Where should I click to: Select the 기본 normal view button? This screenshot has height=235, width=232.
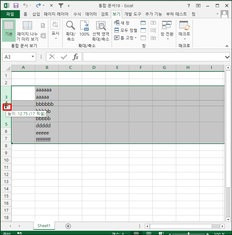tap(9, 30)
